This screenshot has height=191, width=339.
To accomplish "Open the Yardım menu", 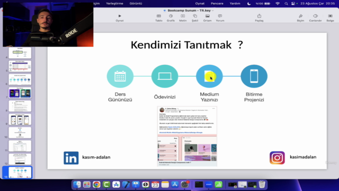I will (235, 4).
